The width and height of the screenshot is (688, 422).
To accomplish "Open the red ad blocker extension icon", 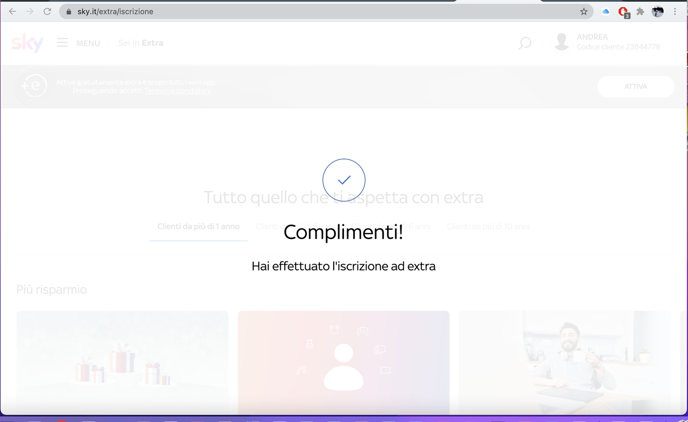I will (623, 12).
